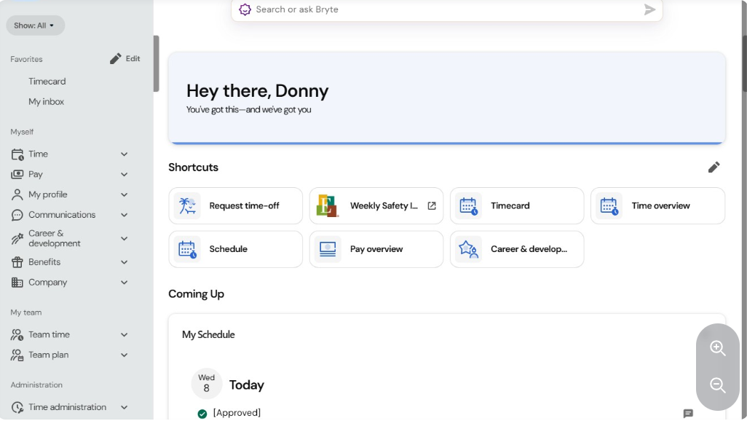This screenshot has height=421, width=747.
Task: Expand the Communications chevron
Action: pos(124,215)
